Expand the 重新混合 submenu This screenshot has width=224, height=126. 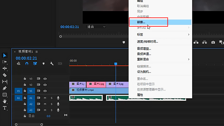coord(163,59)
